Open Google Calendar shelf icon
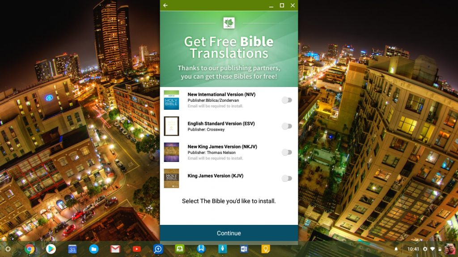 pyautogui.click(x=72, y=249)
